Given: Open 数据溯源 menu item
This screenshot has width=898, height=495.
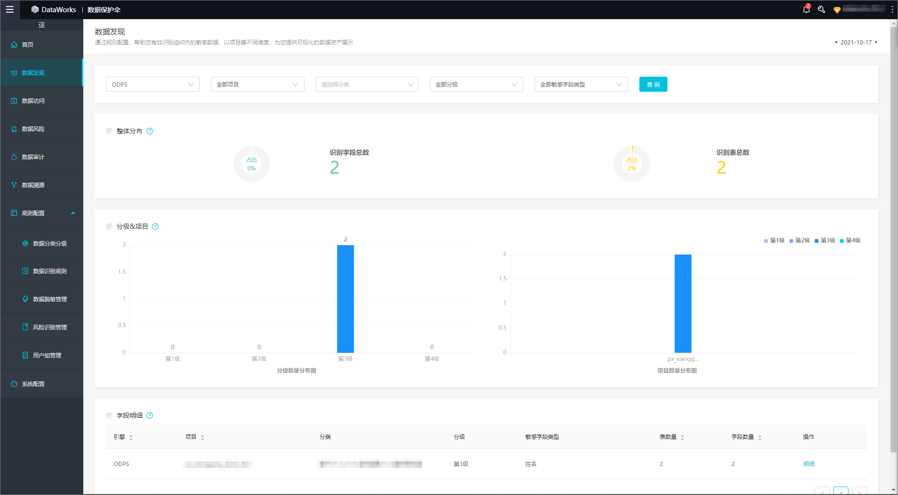Looking at the screenshot, I should (x=42, y=185).
